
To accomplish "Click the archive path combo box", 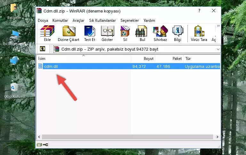I will click(137, 49).
